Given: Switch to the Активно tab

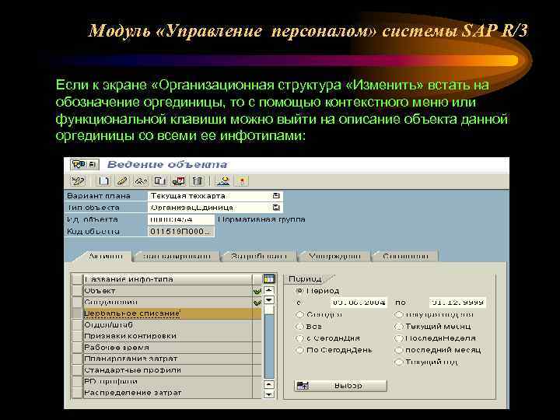Looking at the screenshot, I should click(105, 256).
